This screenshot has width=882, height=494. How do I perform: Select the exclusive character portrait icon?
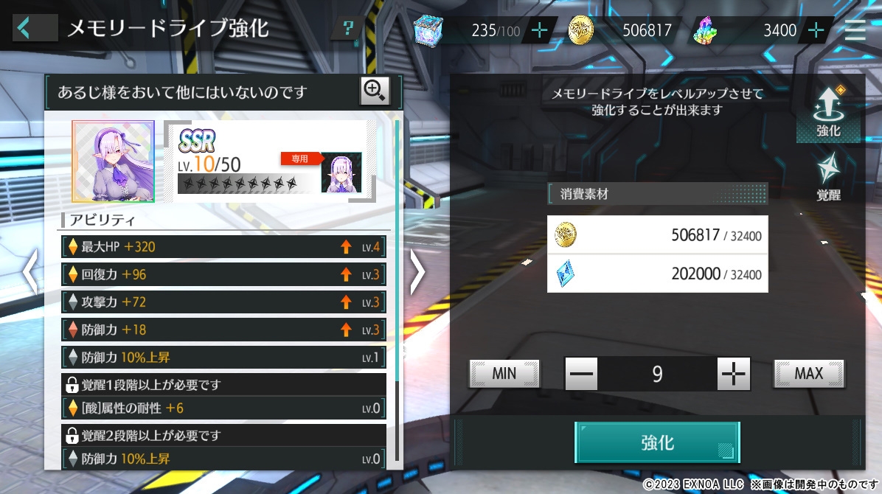pos(341,173)
